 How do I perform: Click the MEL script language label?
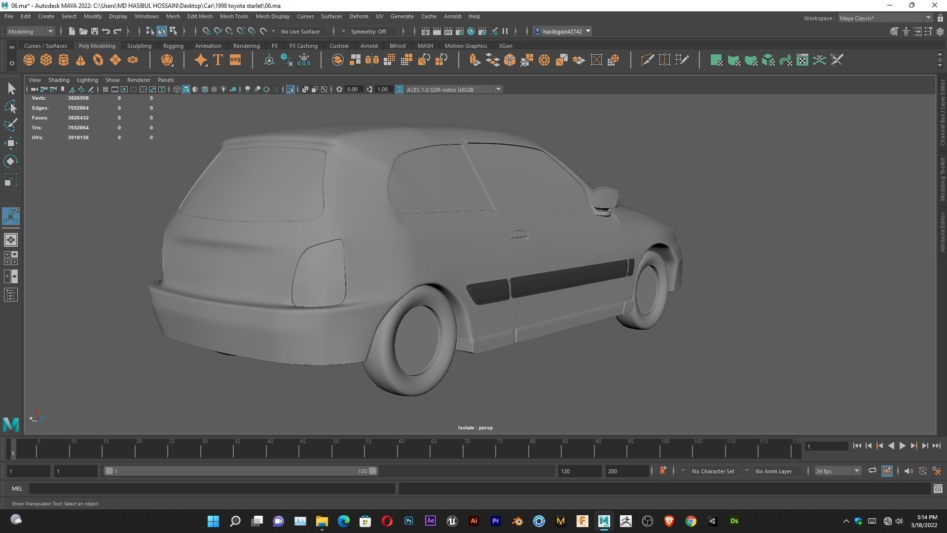pyautogui.click(x=17, y=489)
